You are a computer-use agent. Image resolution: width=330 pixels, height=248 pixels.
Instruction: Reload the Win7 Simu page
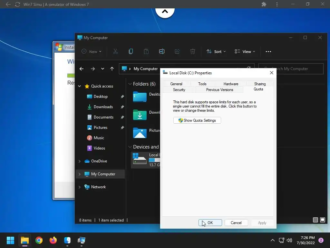point(17,4)
